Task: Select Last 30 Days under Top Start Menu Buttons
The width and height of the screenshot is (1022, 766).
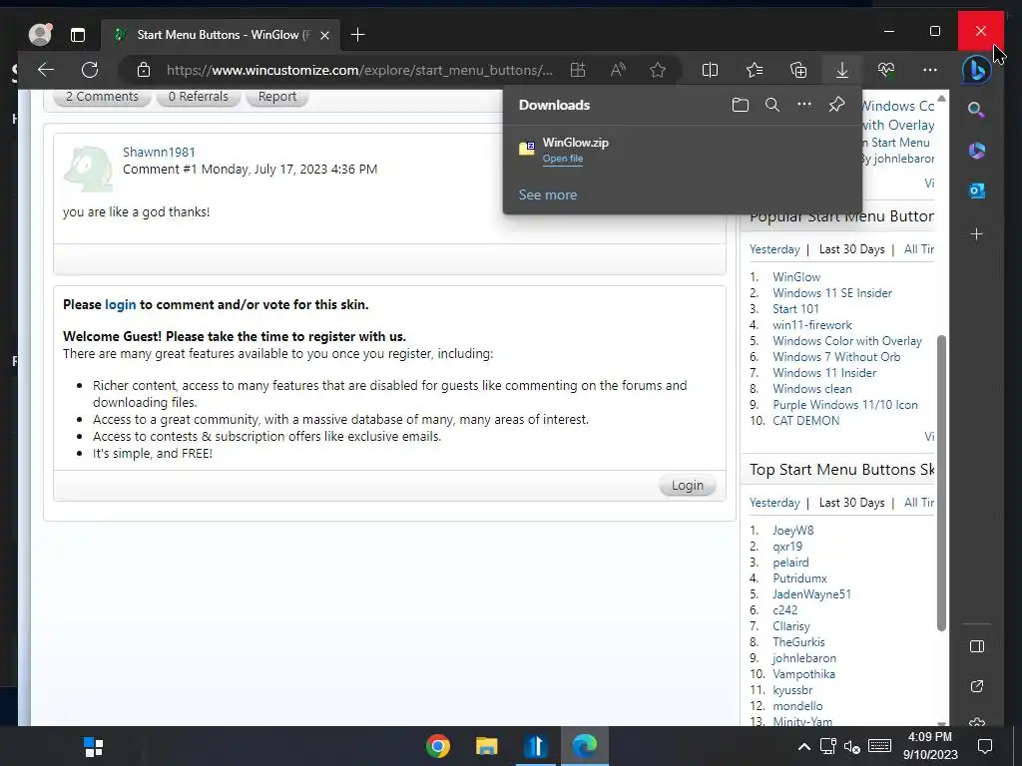Action: (x=851, y=503)
